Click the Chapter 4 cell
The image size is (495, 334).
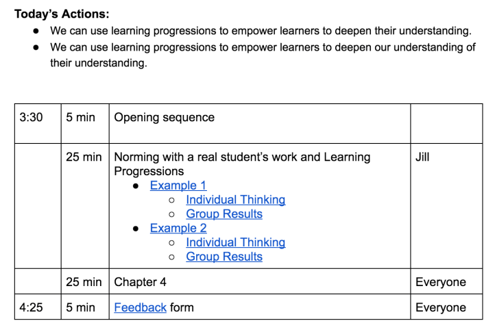click(x=140, y=282)
